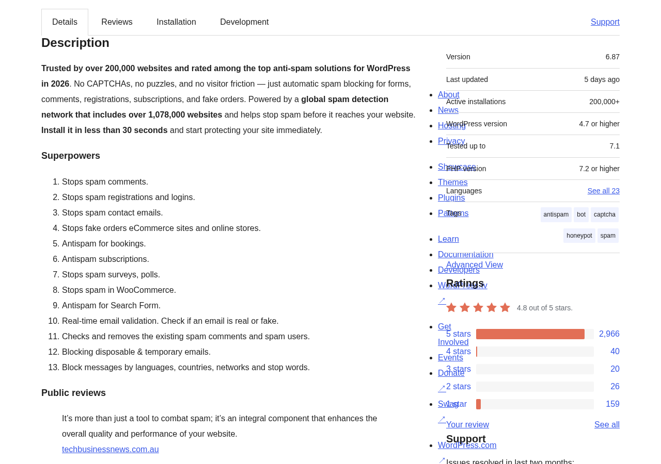Click the 2 stars label link
This screenshot has width=661, height=464.
pos(459,387)
